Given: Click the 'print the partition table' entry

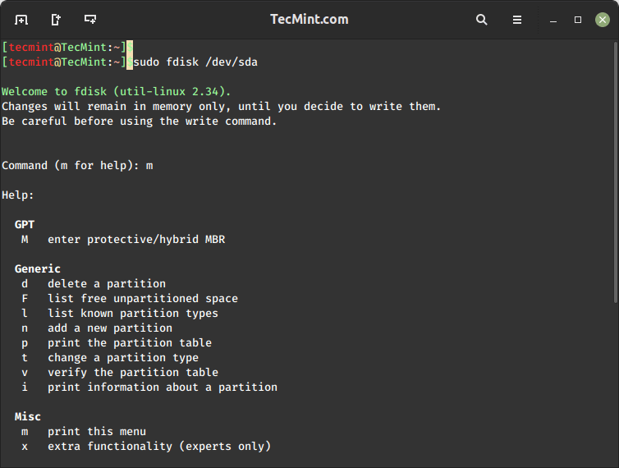Looking at the screenshot, I should pos(130,342).
